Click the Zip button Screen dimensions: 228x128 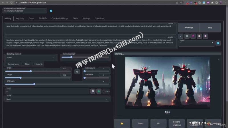pyautogui.click(x=158, y=123)
